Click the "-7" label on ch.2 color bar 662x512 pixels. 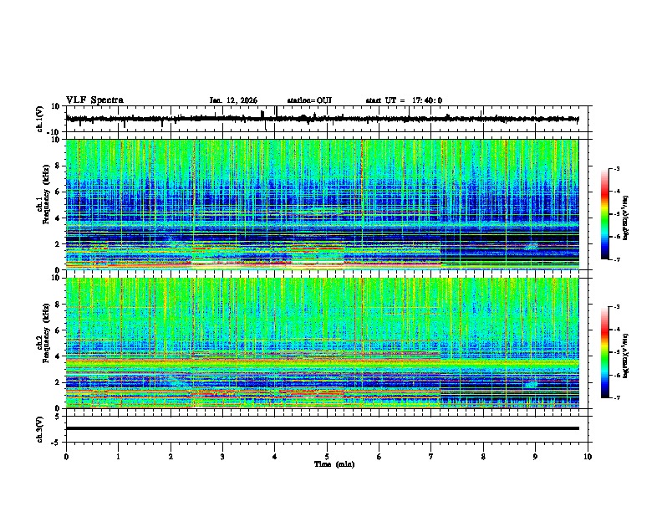coord(616,397)
